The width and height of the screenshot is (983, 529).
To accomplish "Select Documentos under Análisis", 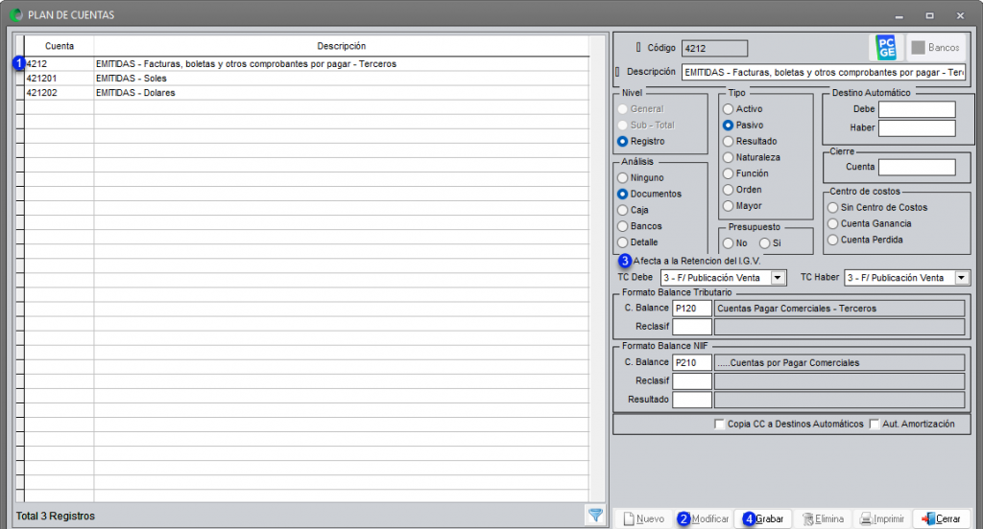I will point(622,195).
